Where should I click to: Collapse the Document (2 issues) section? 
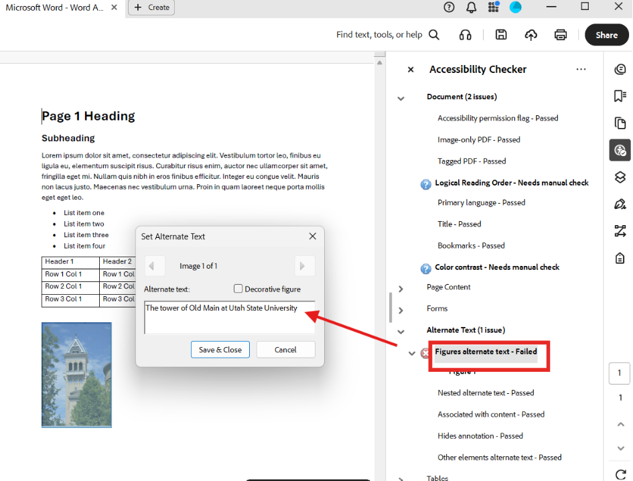point(401,98)
